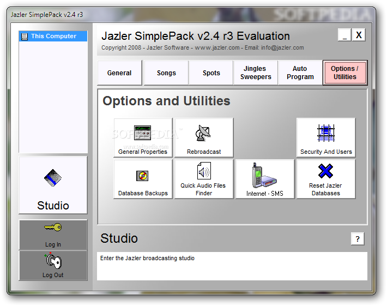Close Jazler with the X button
Screen dimensions: 387x306
pyautogui.click(x=359, y=35)
